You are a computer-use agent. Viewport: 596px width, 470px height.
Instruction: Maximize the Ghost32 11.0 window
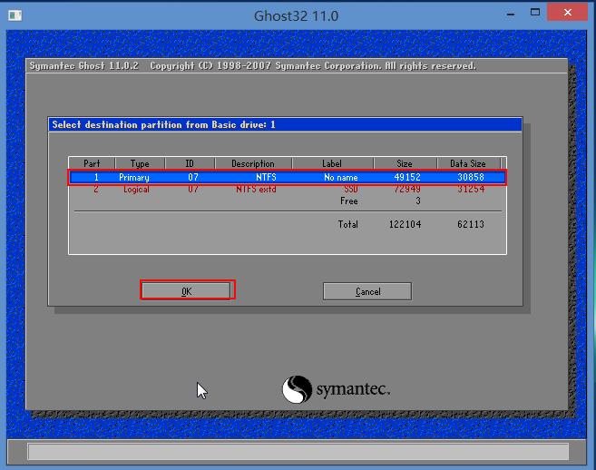535,13
